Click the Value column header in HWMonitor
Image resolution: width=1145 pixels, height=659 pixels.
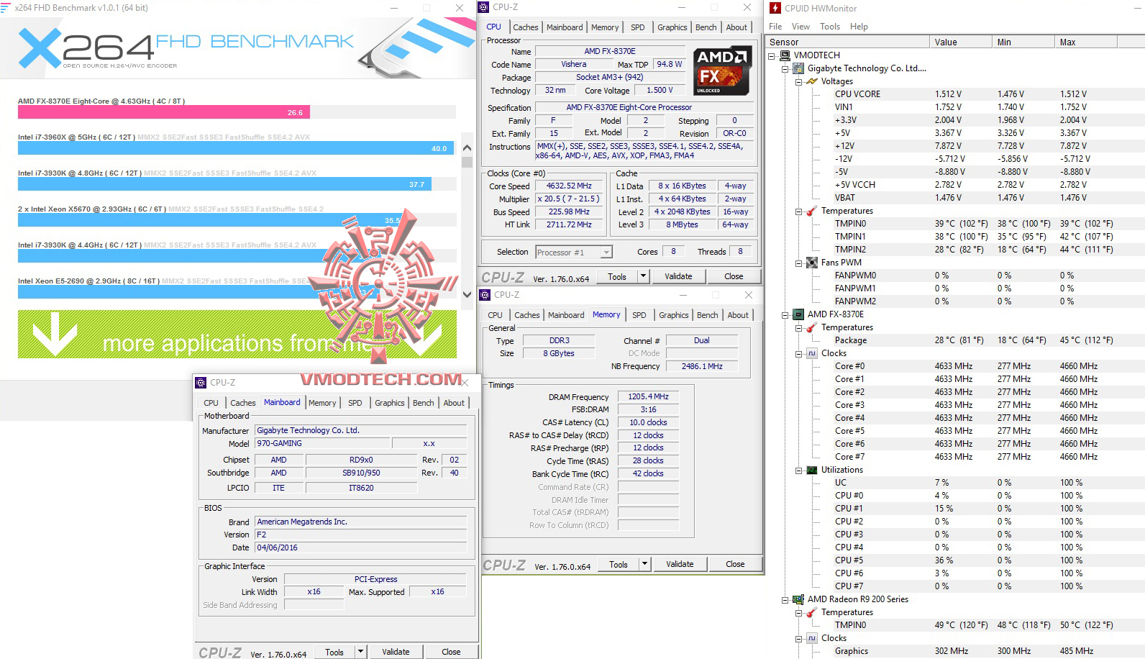point(961,42)
